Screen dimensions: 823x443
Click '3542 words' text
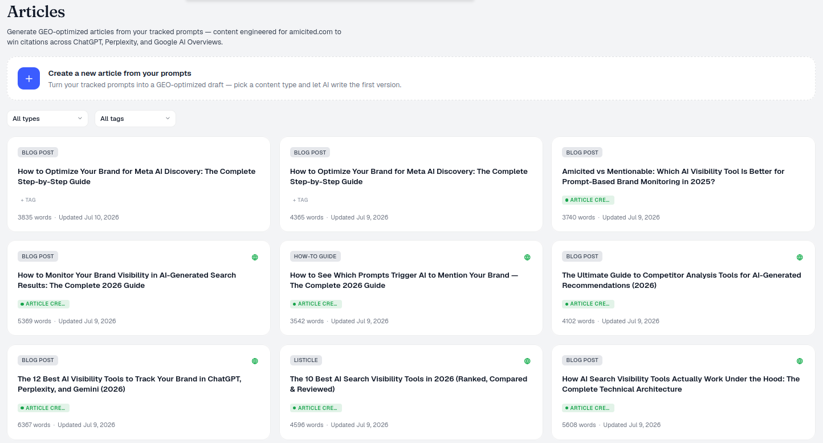(307, 321)
